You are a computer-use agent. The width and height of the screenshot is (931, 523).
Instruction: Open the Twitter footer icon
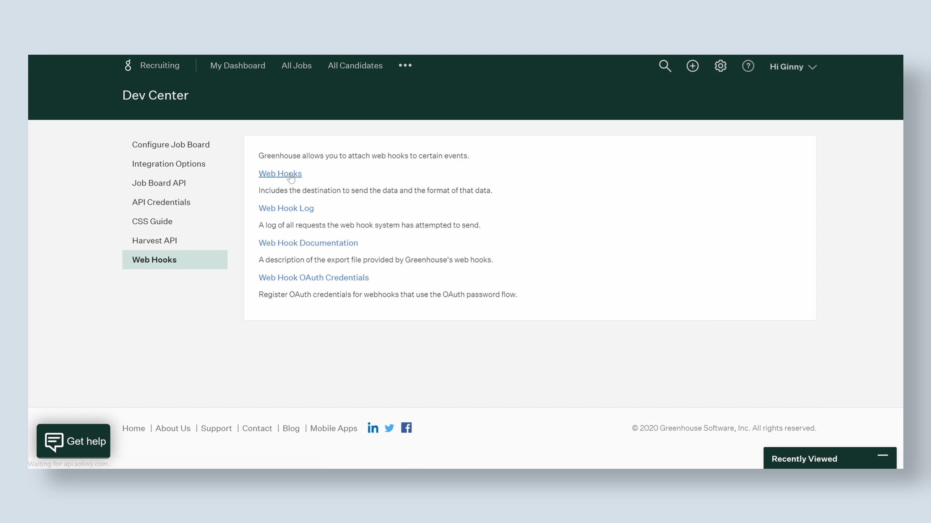coord(389,428)
